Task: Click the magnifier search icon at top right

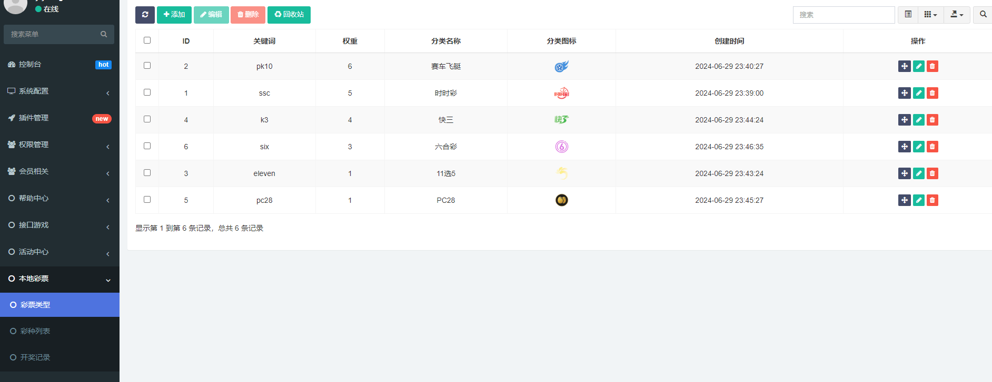Action: click(983, 15)
